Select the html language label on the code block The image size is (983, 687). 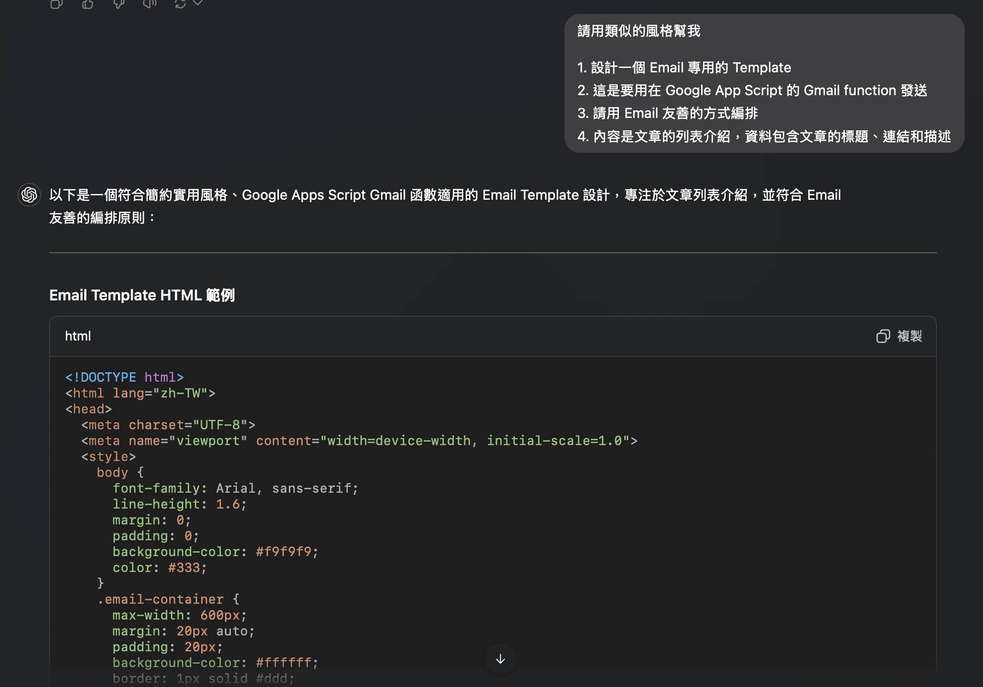click(78, 336)
